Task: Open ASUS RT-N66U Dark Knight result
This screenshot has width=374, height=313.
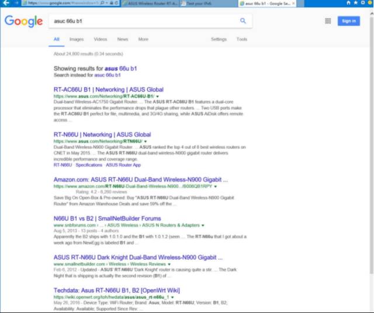Action: pyautogui.click(x=138, y=257)
